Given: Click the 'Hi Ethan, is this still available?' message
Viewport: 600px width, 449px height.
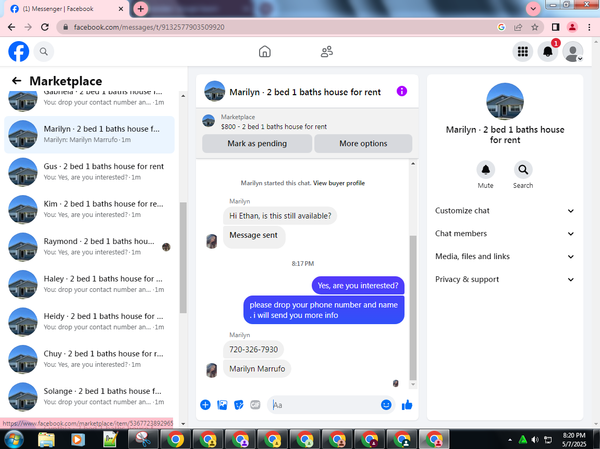Looking at the screenshot, I should [280, 216].
